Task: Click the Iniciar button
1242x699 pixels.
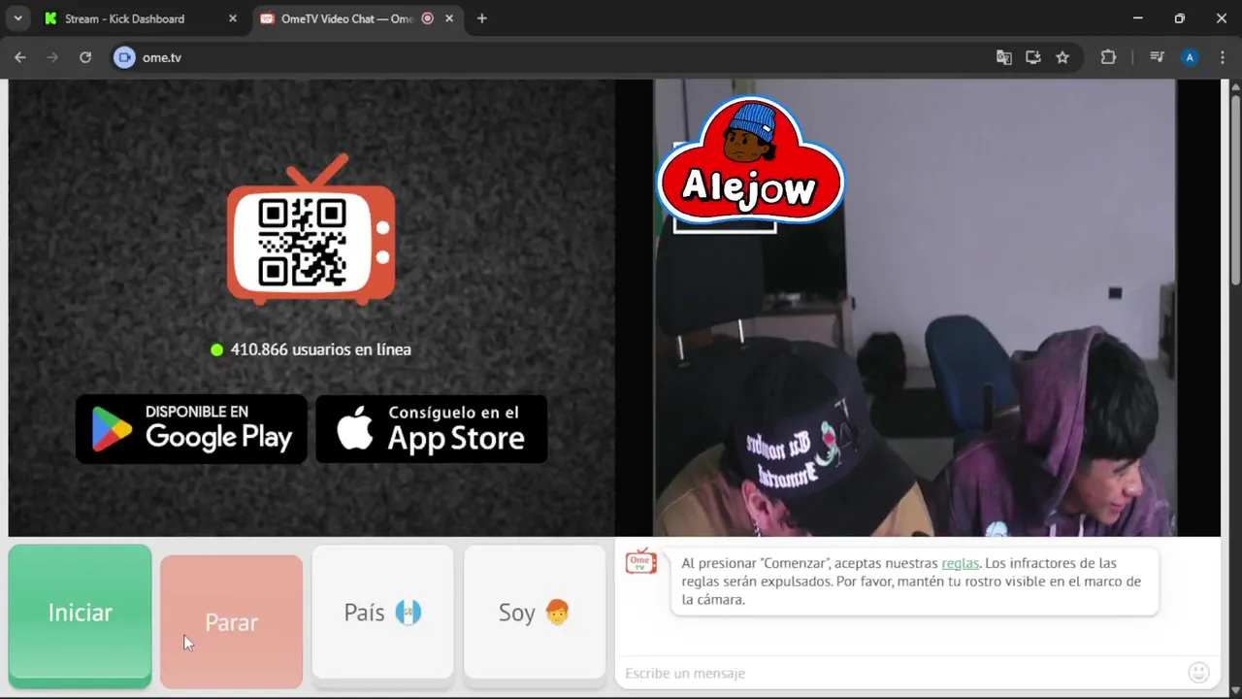Action: (81, 616)
